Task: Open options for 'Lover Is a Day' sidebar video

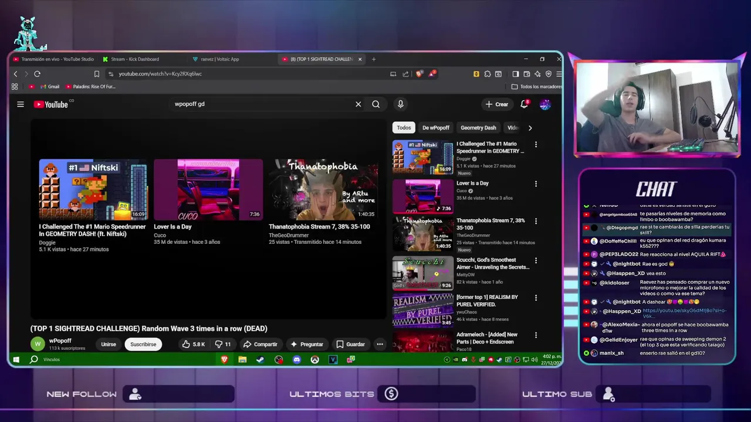Action: point(536,184)
